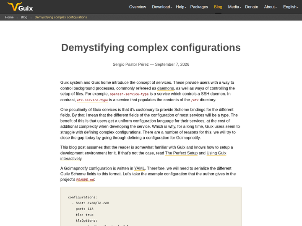Click the Blog breadcrumb link

click(x=24, y=17)
